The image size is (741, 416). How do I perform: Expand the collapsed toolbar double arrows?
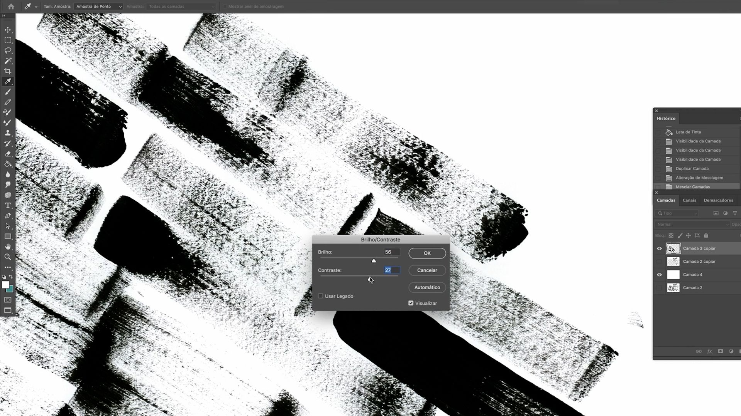point(3,16)
